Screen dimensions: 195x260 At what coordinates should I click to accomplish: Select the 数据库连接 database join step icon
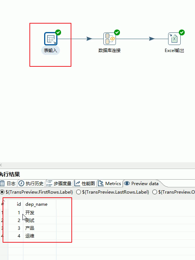tap(110, 39)
